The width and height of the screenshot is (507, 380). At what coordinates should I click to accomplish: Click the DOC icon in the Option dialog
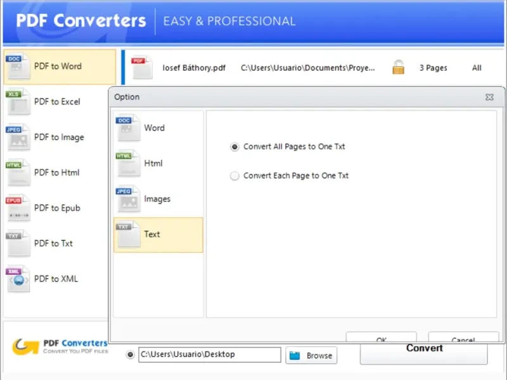click(128, 128)
